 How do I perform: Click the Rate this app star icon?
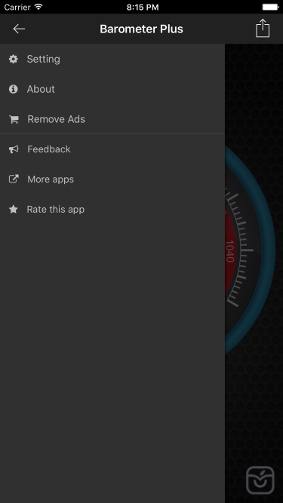tap(13, 209)
